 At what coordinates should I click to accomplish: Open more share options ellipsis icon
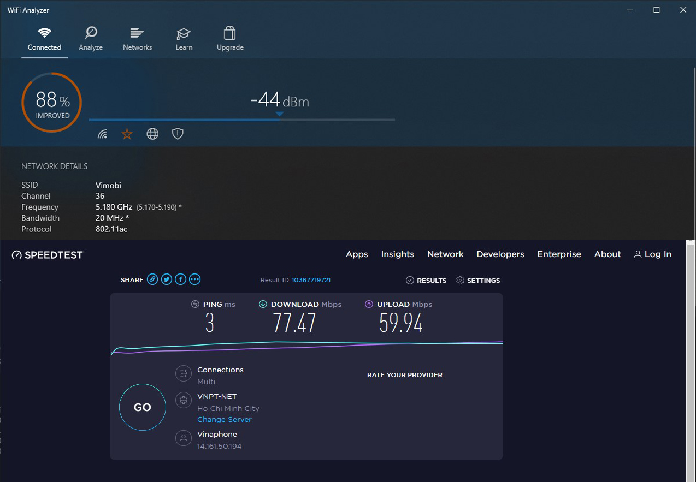[x=194, y=280]
